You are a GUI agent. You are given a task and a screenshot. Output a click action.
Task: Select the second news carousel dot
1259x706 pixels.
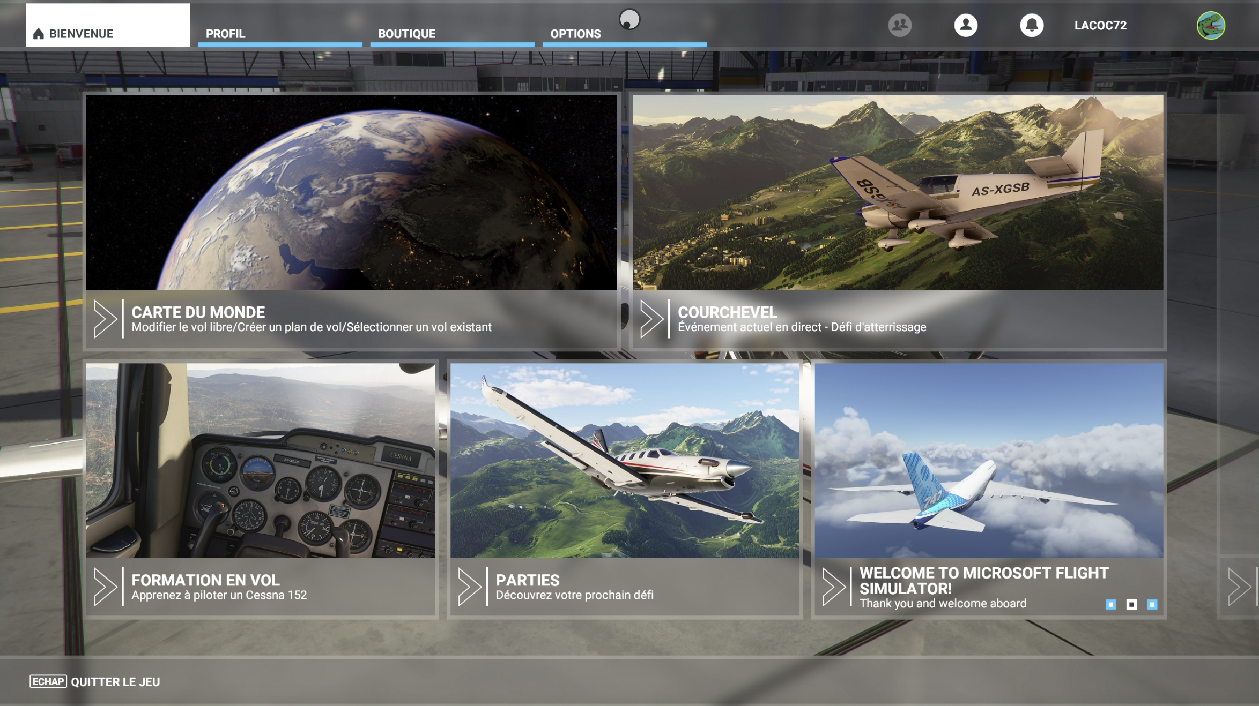(x=1131, y=604)
